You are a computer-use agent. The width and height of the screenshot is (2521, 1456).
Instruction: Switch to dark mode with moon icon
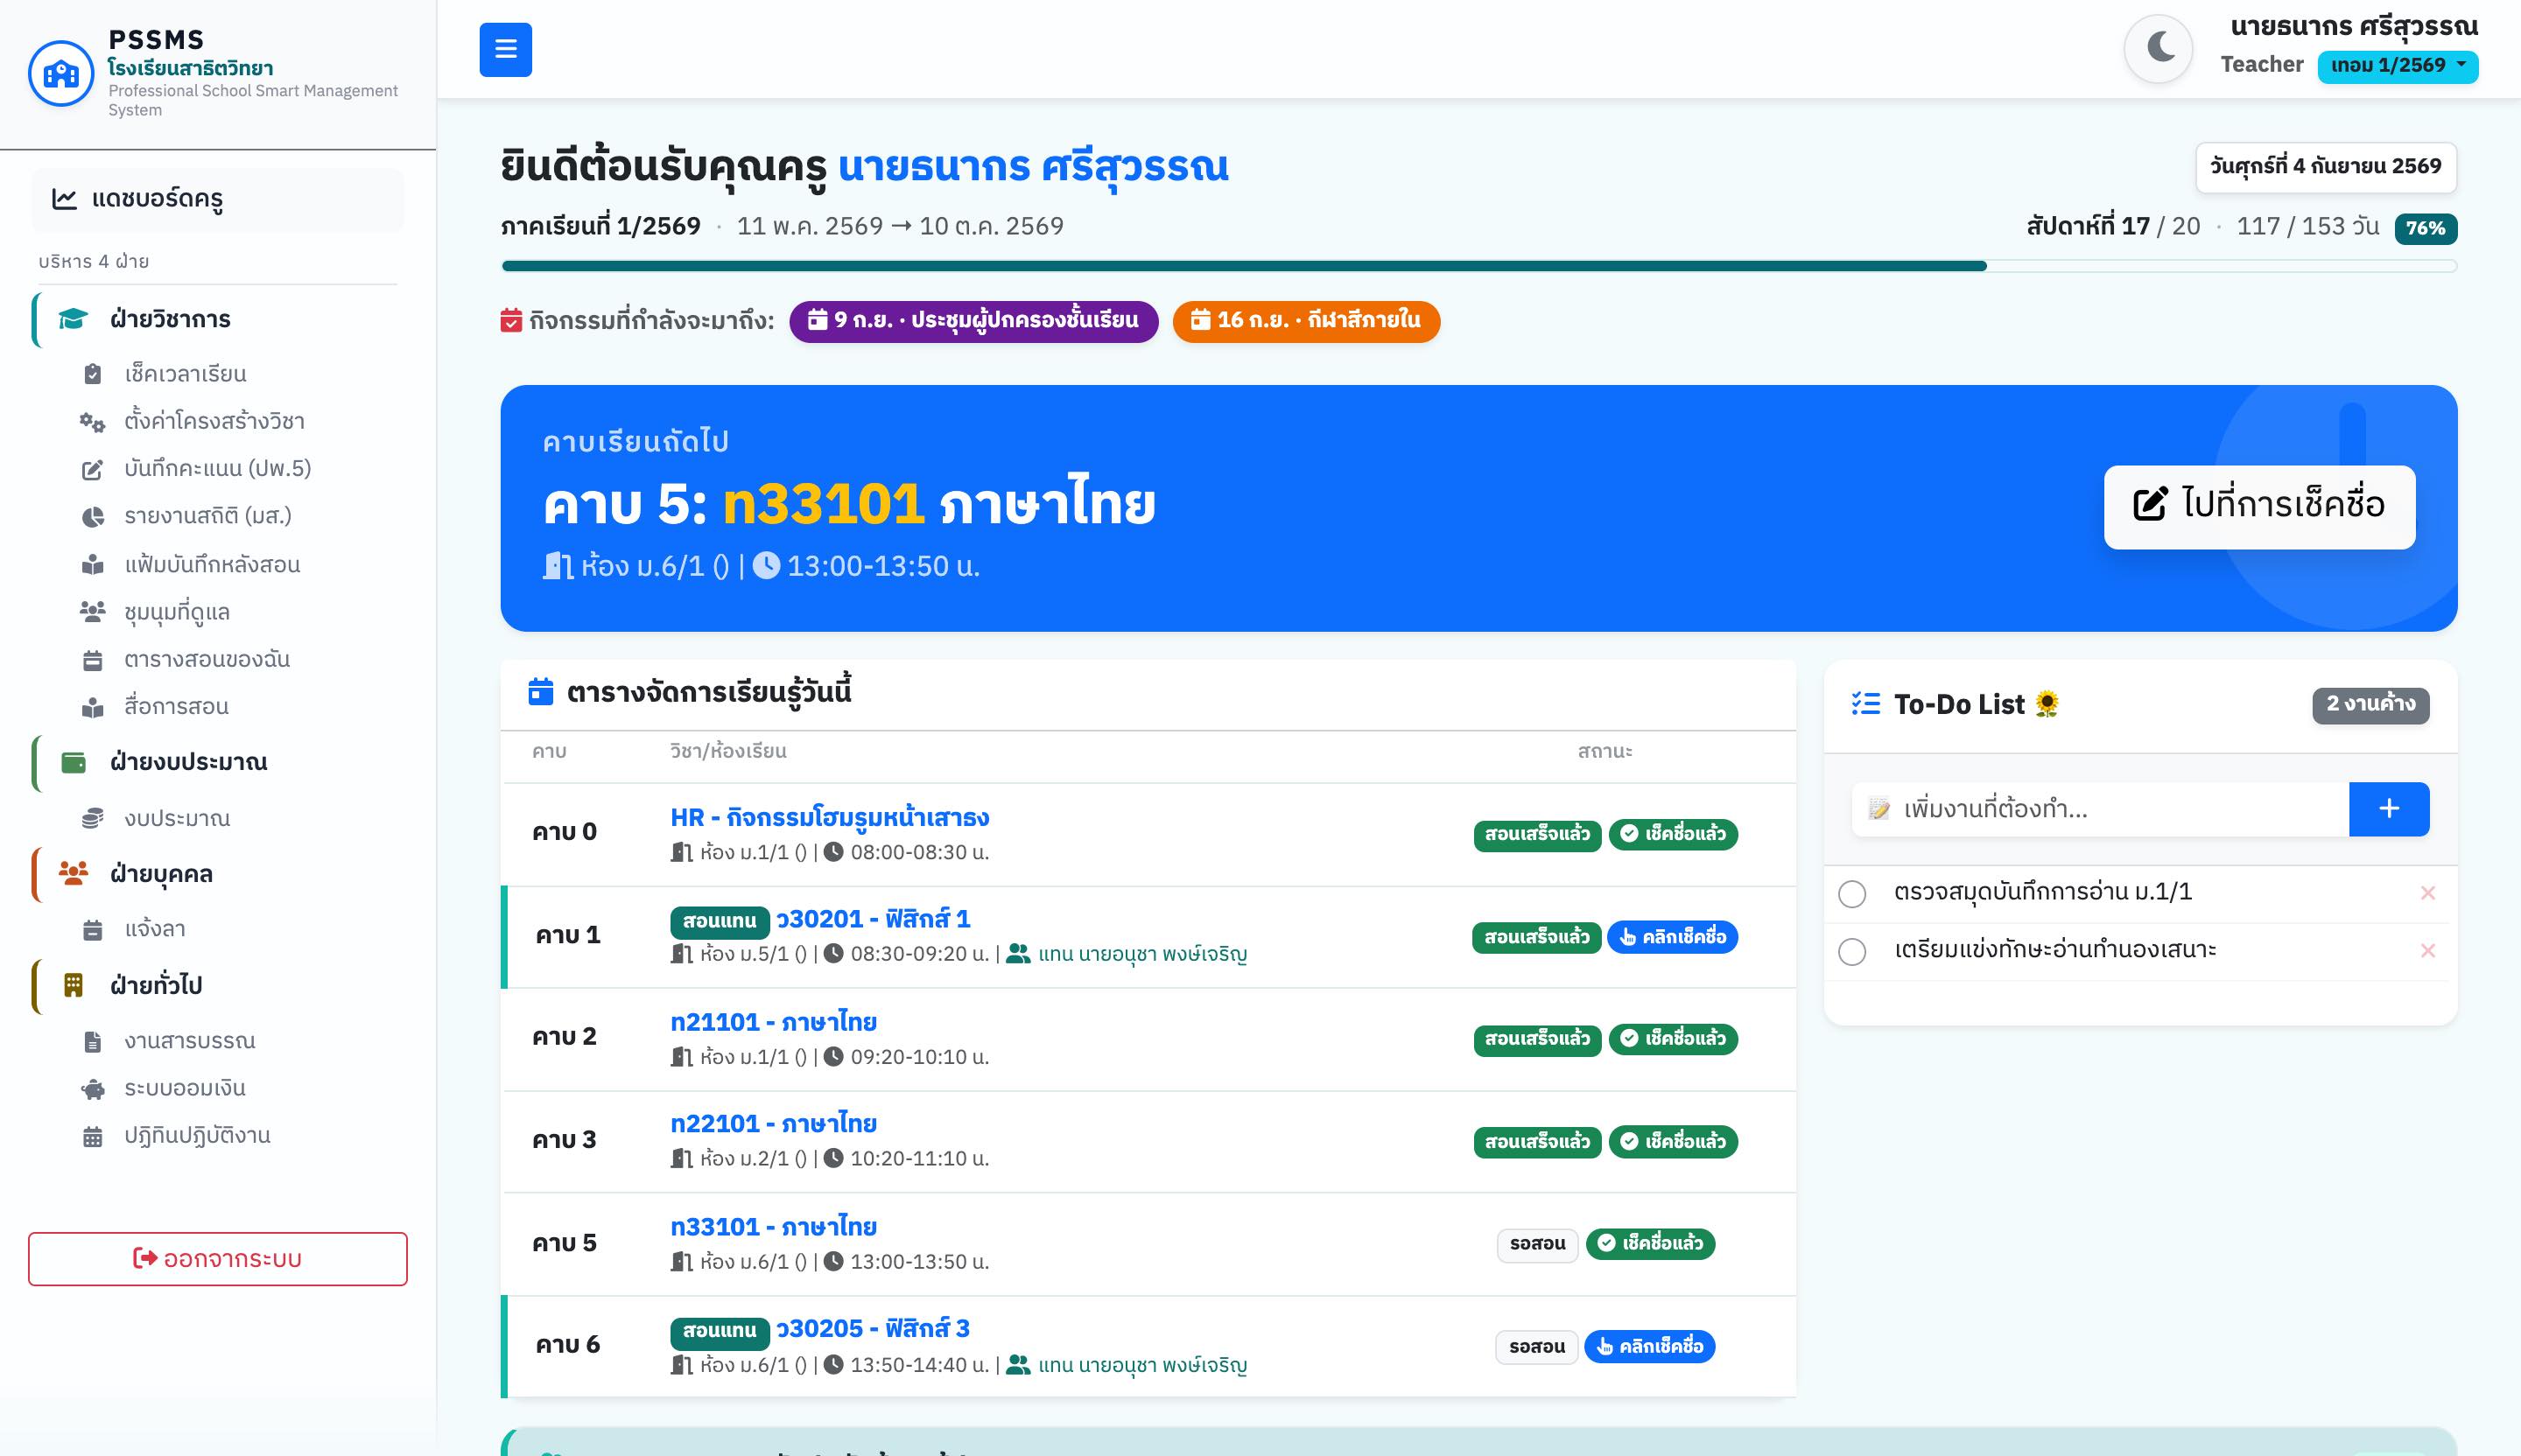[2159, 47]
